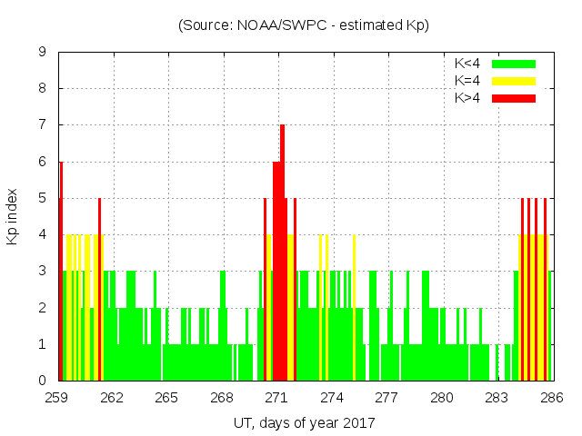Click the x-axis tick label 265
The image size is (582, 436).
click(x=167, y=398)
